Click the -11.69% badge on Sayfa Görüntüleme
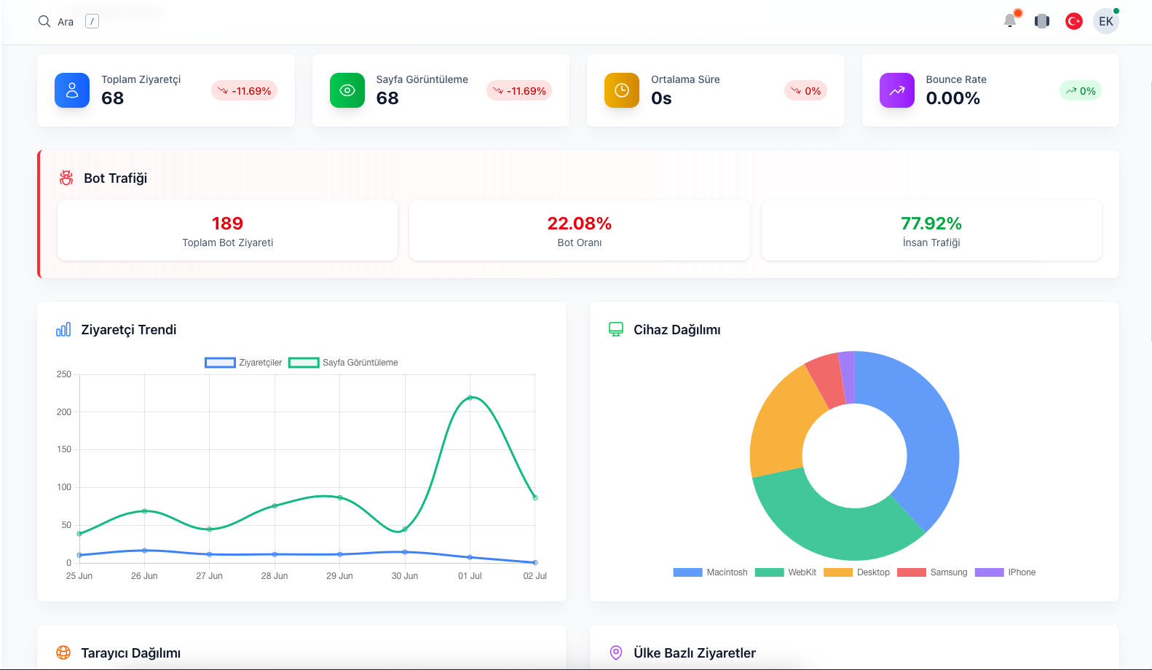This screenshot has width=1152, height=670. coord(519,91)
